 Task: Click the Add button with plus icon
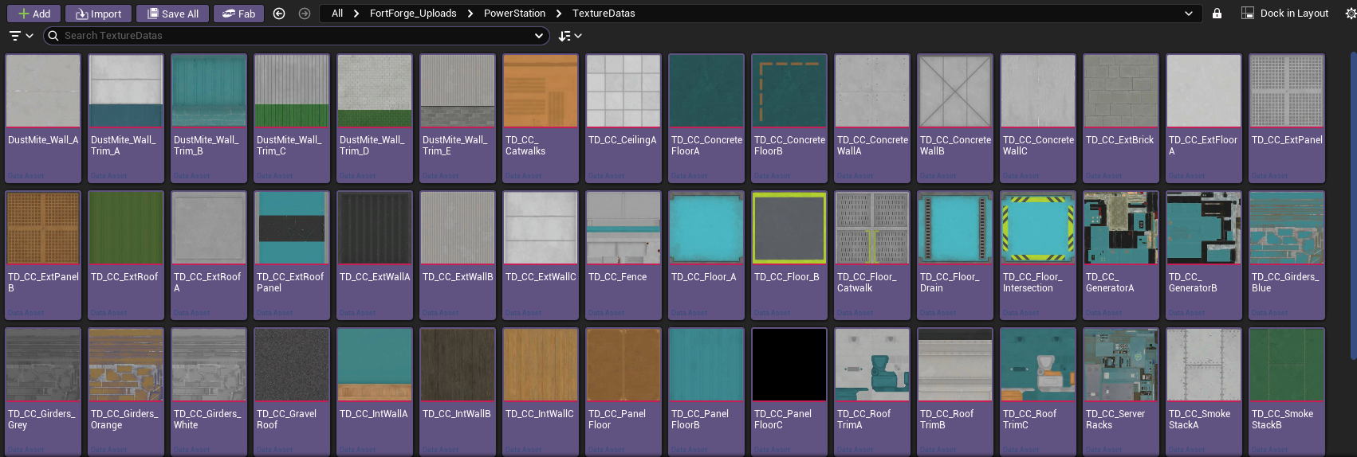(33, 14)
